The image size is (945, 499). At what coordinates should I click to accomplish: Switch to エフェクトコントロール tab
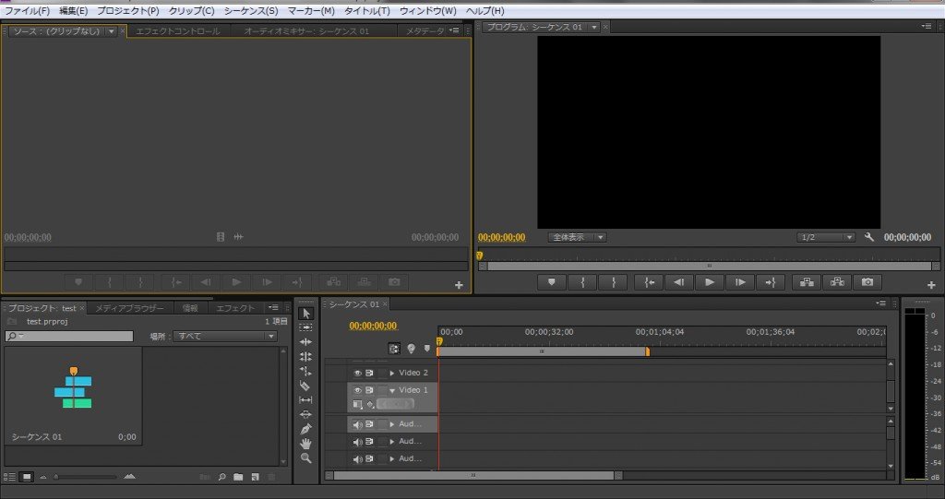(x=178, y=31)
